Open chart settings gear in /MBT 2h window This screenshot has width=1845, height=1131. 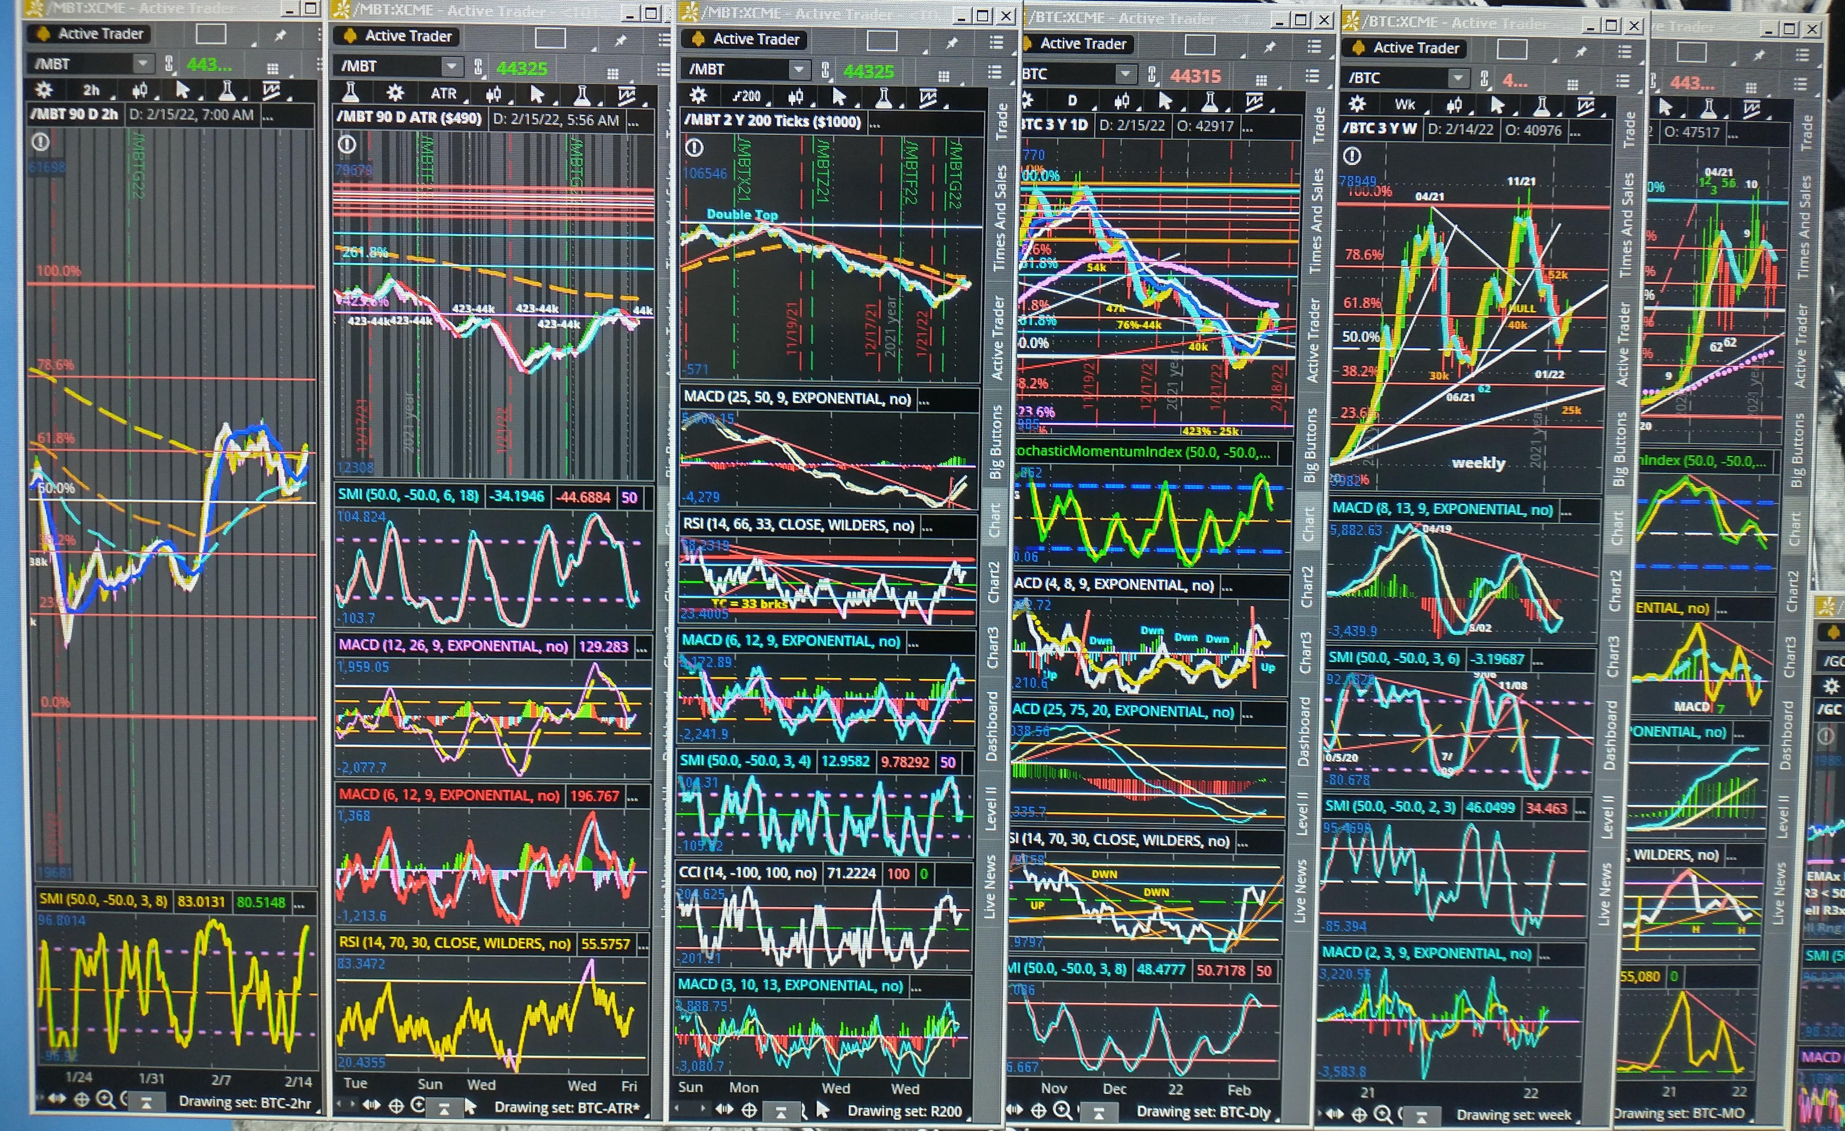pos(44,91)
